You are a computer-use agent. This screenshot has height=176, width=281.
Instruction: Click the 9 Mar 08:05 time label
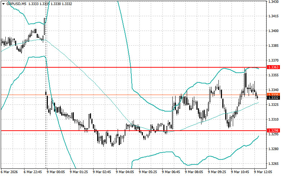tap(194, 172)
